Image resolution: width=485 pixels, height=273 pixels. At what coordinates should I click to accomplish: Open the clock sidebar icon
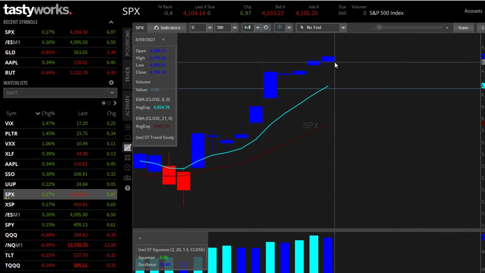(x=127, y=168)
